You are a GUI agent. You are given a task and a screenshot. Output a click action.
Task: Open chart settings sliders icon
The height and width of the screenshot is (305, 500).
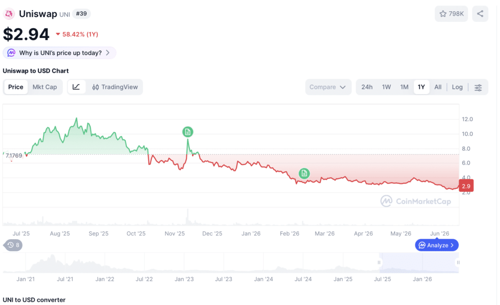pyautogui.click(x=478, y=87)
